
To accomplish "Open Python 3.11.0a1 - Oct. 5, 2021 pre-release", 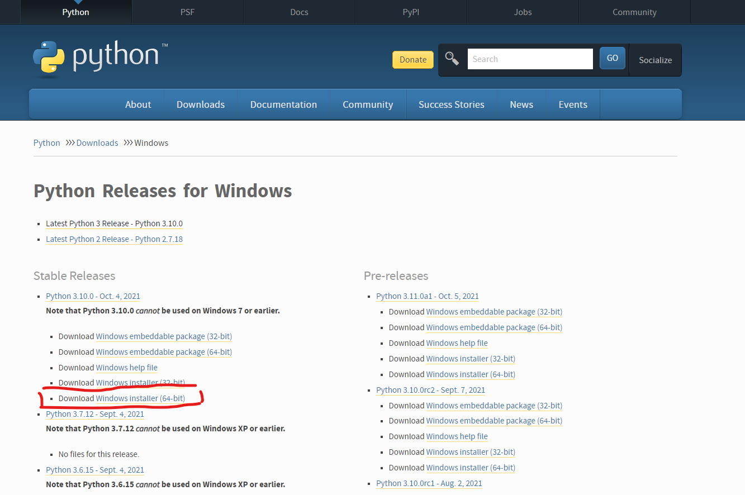I will 428,296.
